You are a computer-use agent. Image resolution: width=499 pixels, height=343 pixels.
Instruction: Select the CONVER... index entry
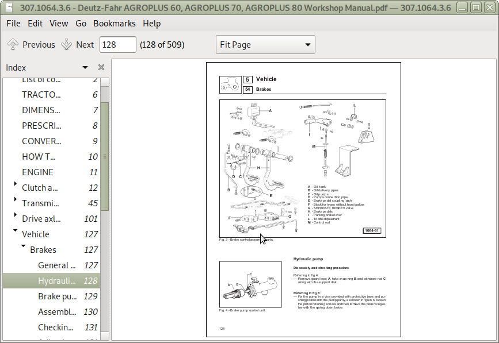click(x=52, y=141)
